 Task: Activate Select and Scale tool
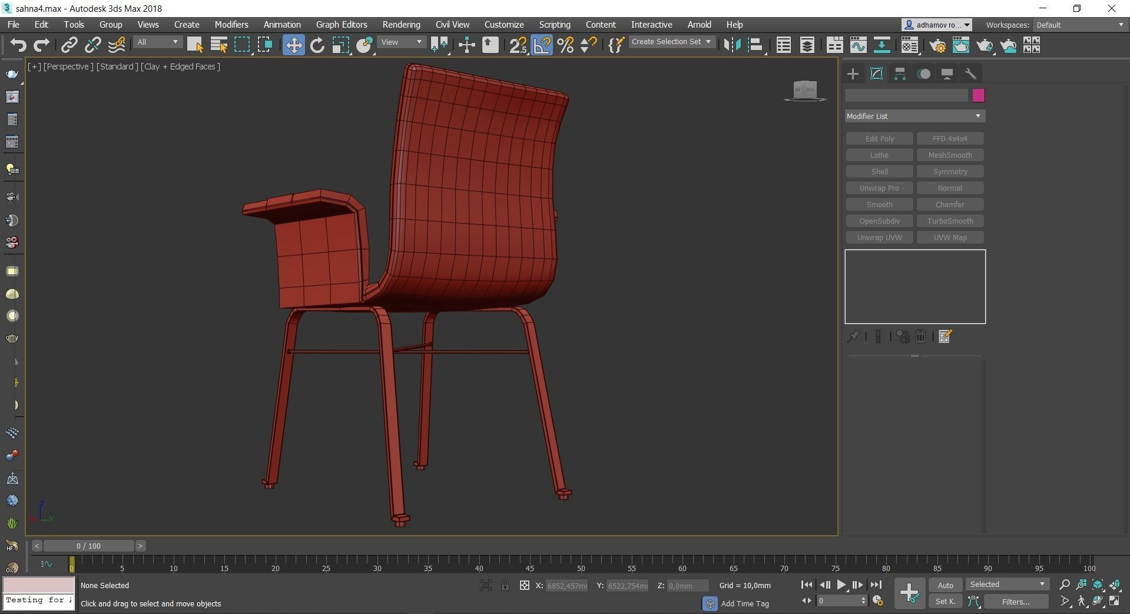pos(340,45)
